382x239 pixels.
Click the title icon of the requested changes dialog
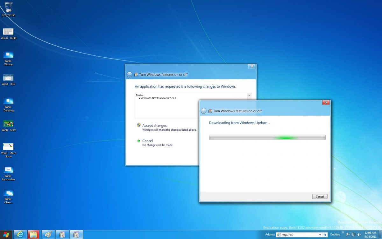click(x=136, y=75)
